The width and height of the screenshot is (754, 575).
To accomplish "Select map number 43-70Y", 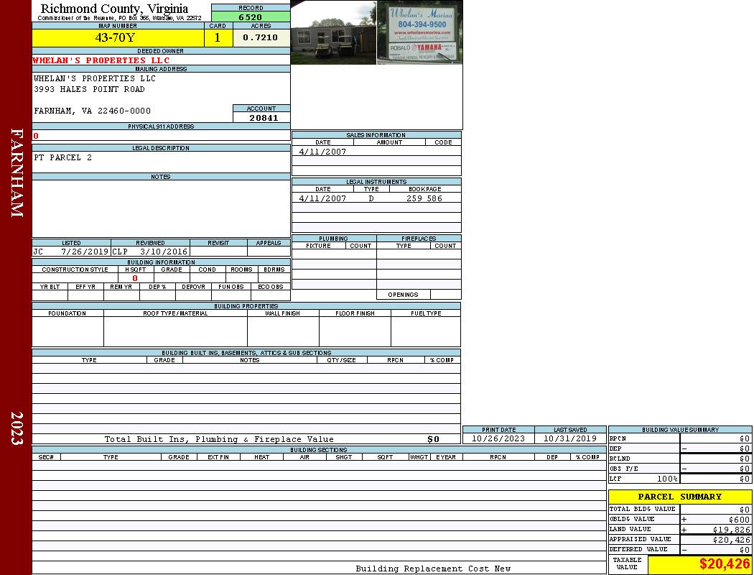I will (x=116, y=37).
